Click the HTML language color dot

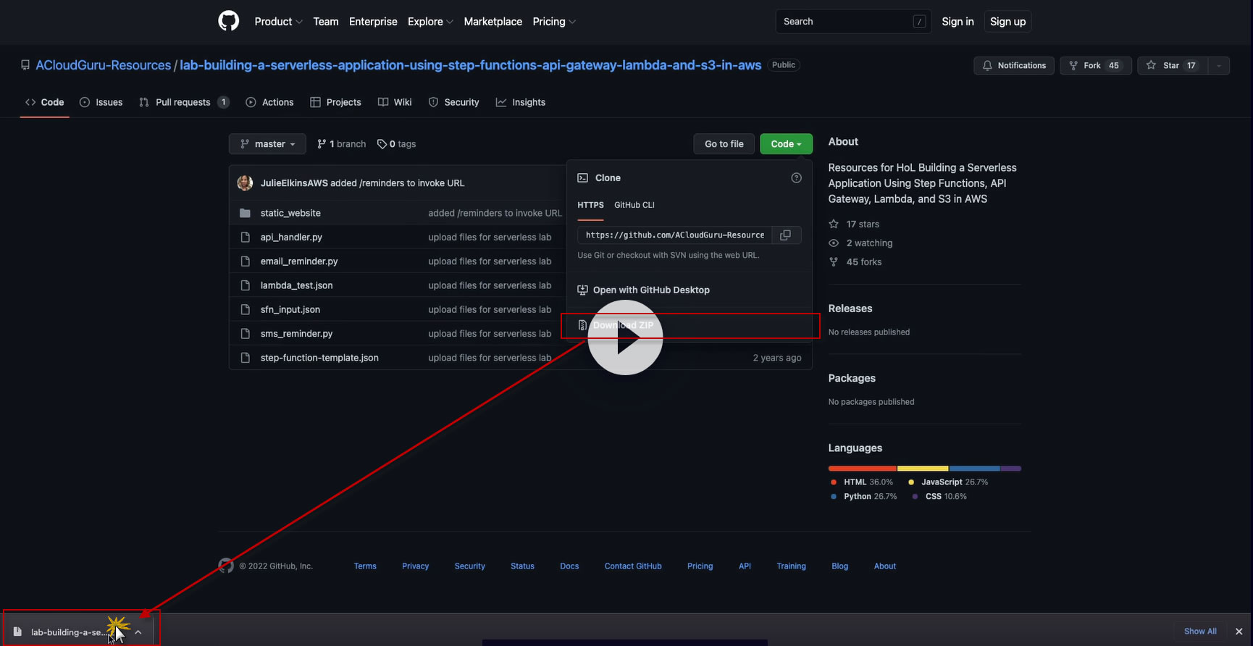[834, 482]
